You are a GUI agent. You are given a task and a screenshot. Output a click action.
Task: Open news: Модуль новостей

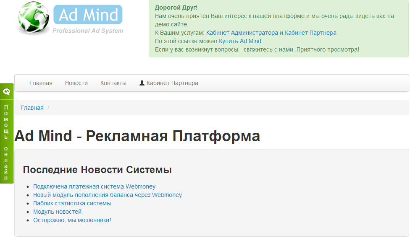click(57, 212)
